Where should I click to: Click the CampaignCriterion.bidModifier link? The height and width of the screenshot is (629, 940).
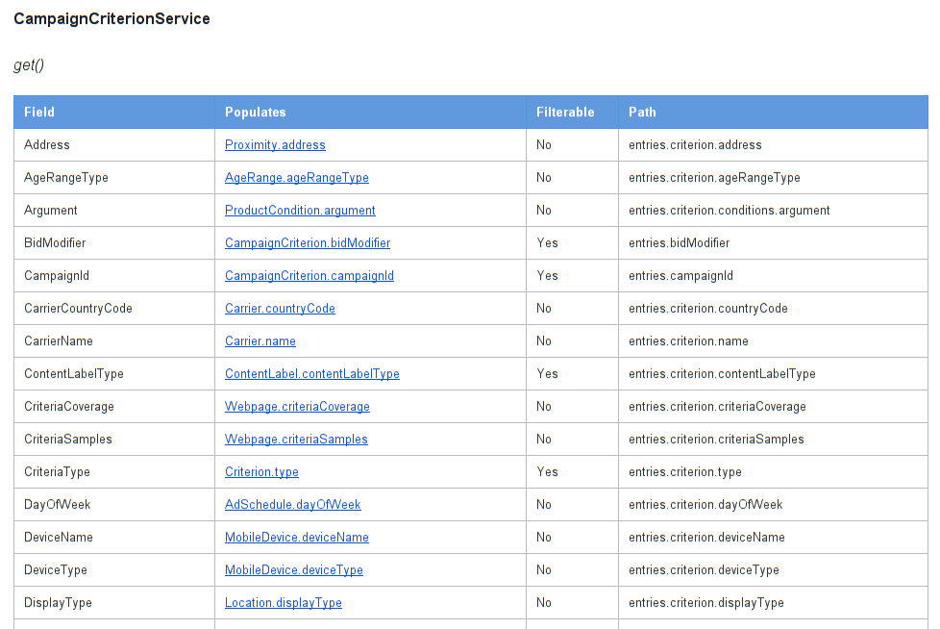coord(308,242)
